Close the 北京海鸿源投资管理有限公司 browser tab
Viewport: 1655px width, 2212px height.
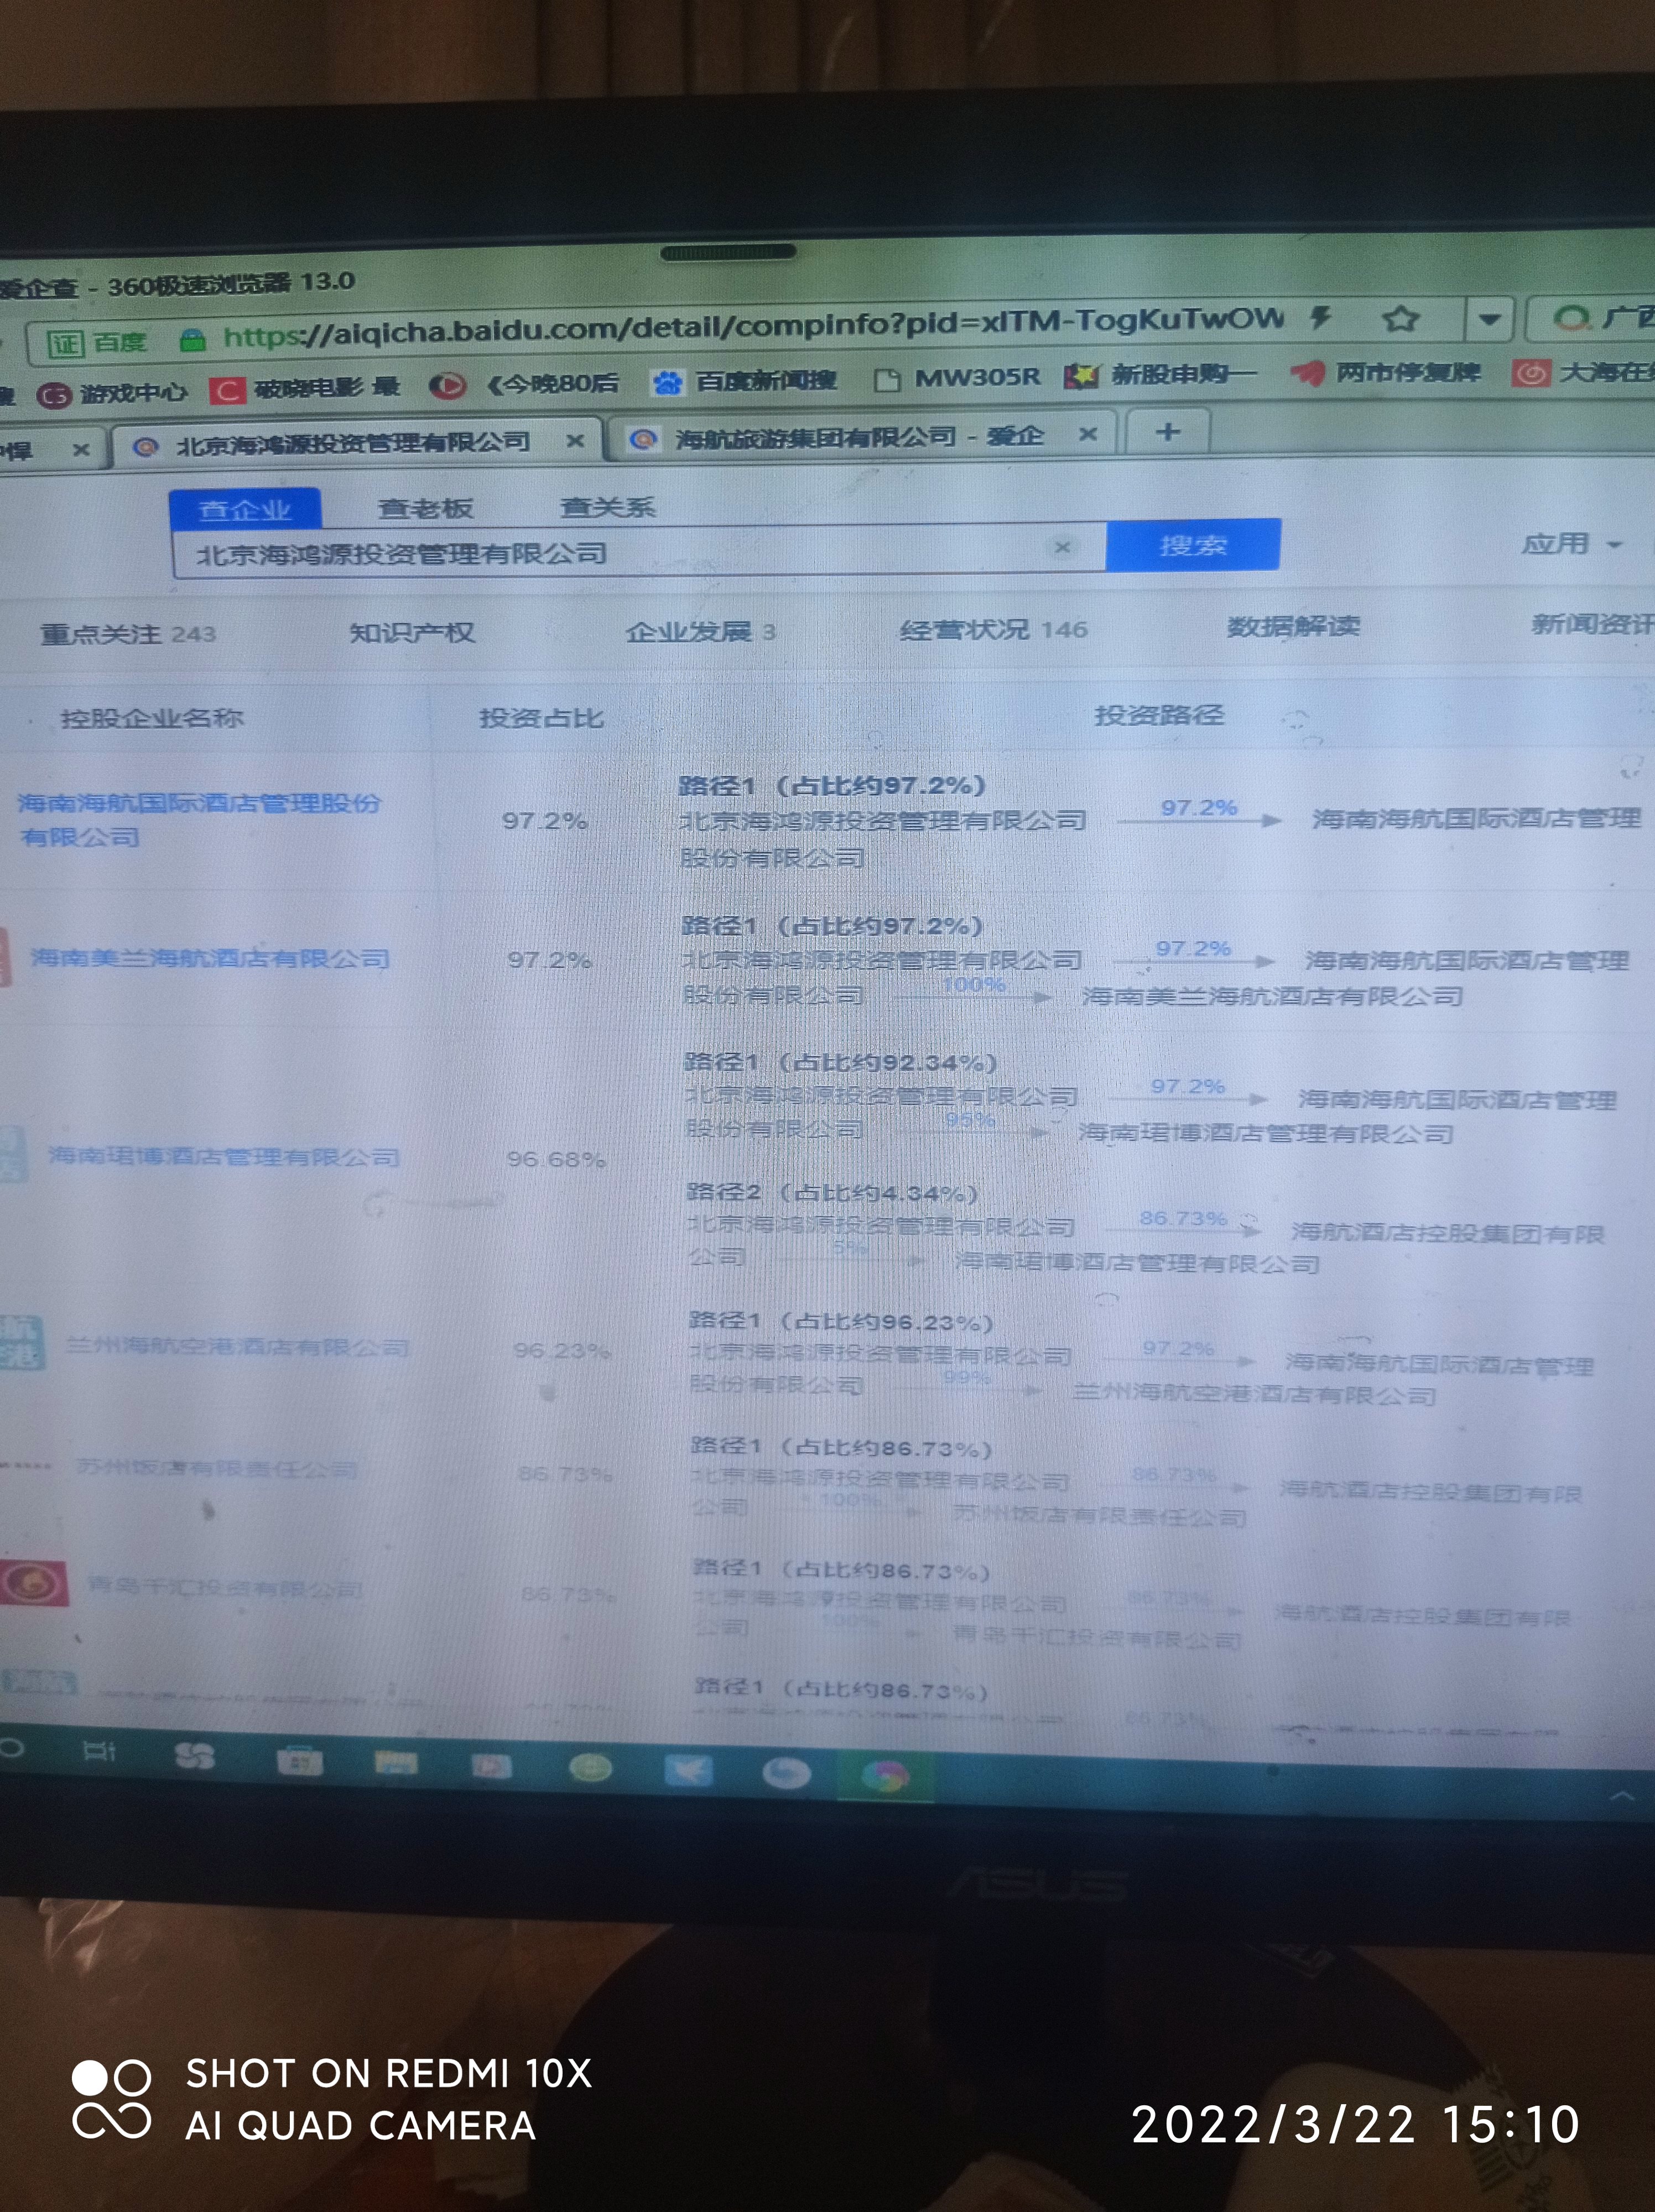pos(575,441)
